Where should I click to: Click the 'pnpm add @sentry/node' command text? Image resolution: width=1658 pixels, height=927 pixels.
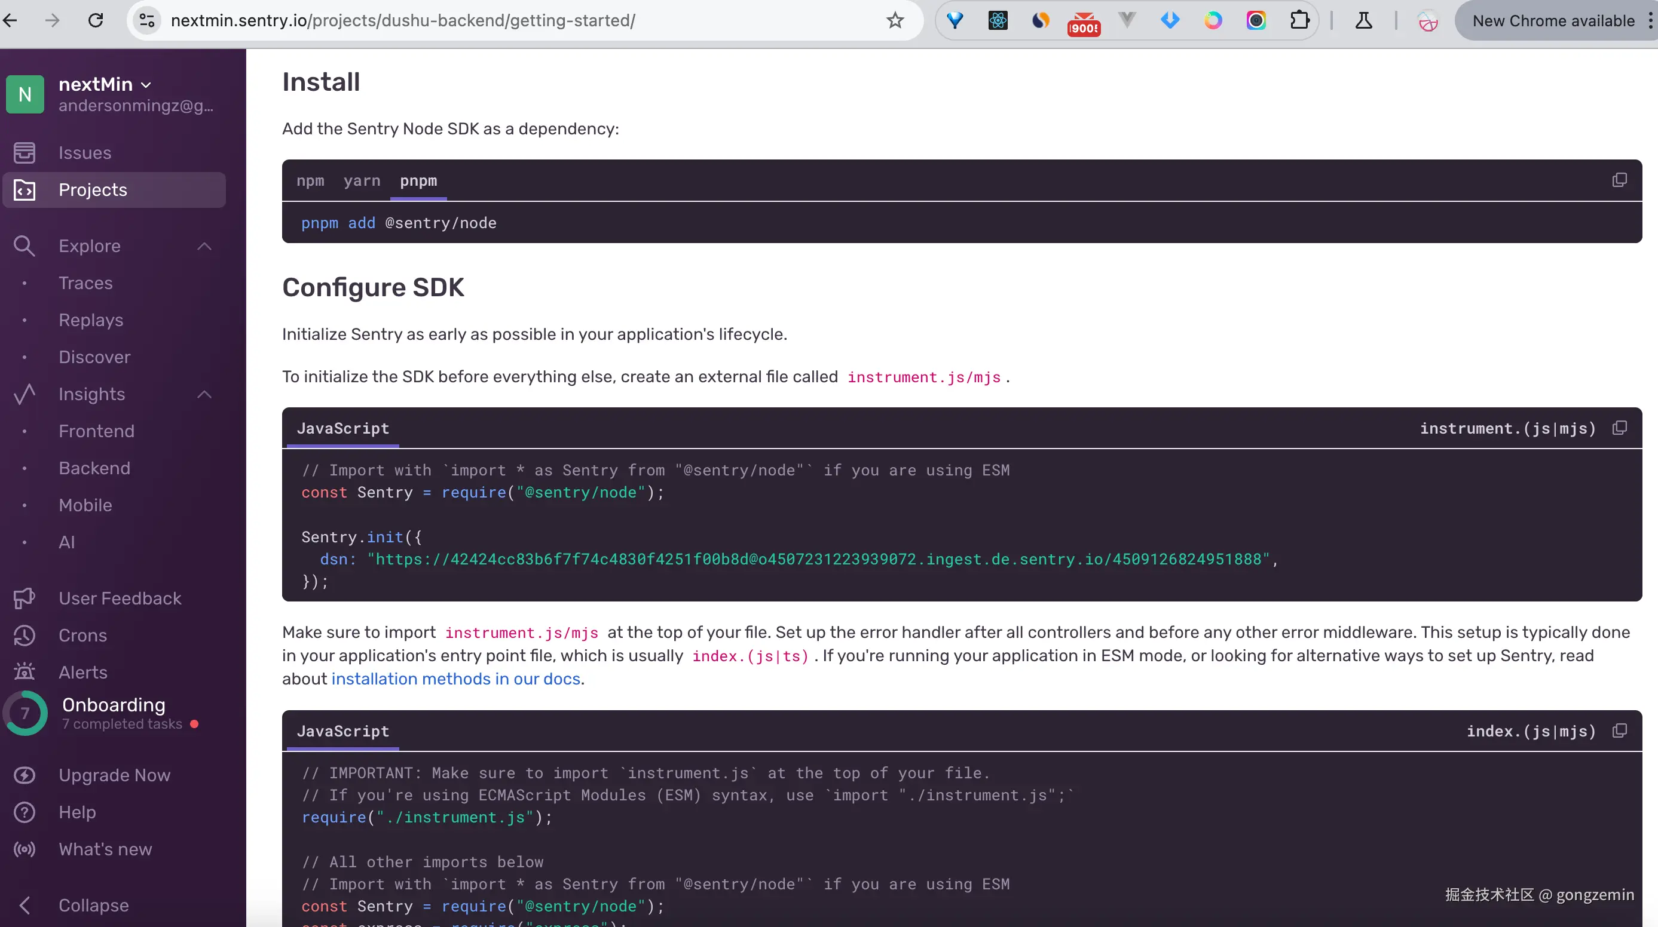click(399, 223)
